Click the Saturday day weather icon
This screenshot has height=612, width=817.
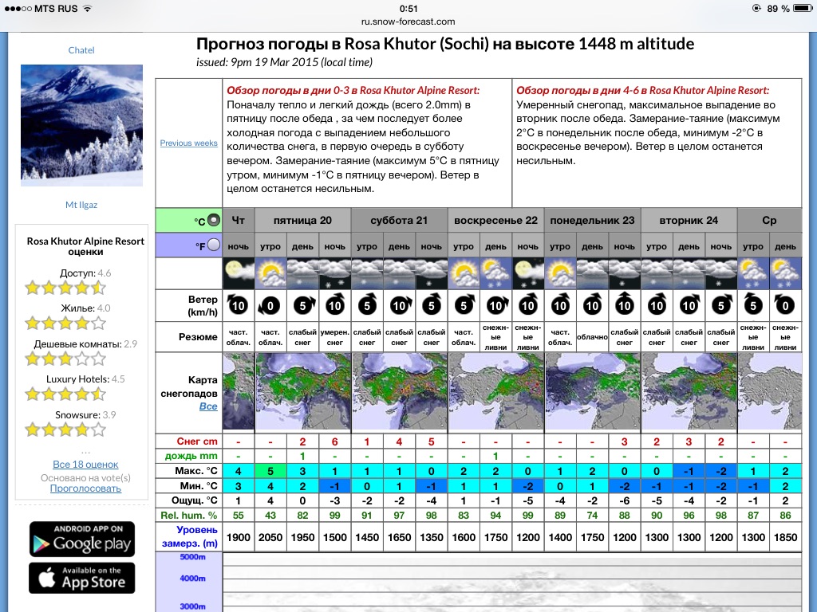399,274
